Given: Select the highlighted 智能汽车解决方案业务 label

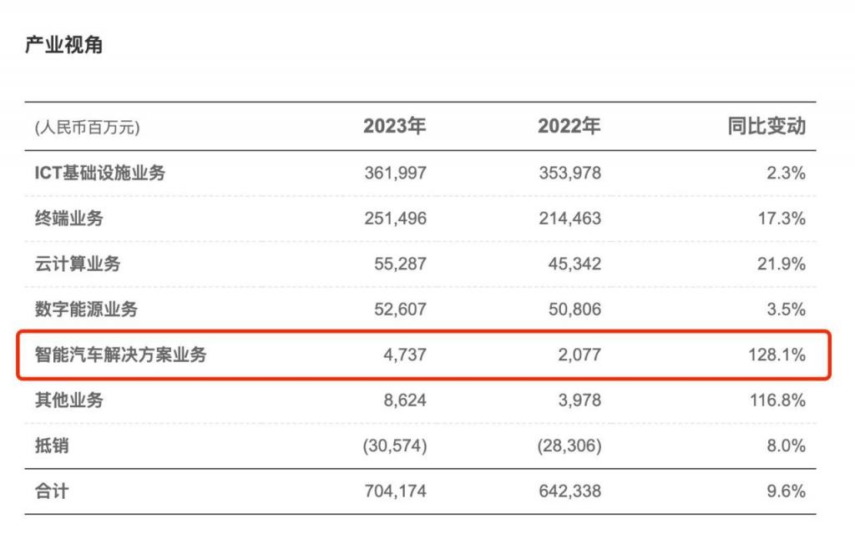Looking at the screenshot, I should click(x=120, y=355).
